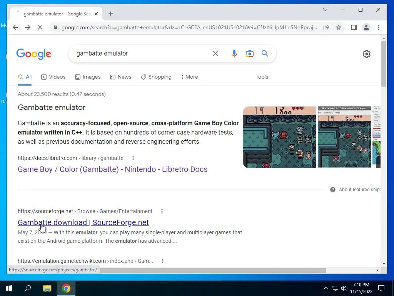Open Google quick settings gear

coord(366,54)
